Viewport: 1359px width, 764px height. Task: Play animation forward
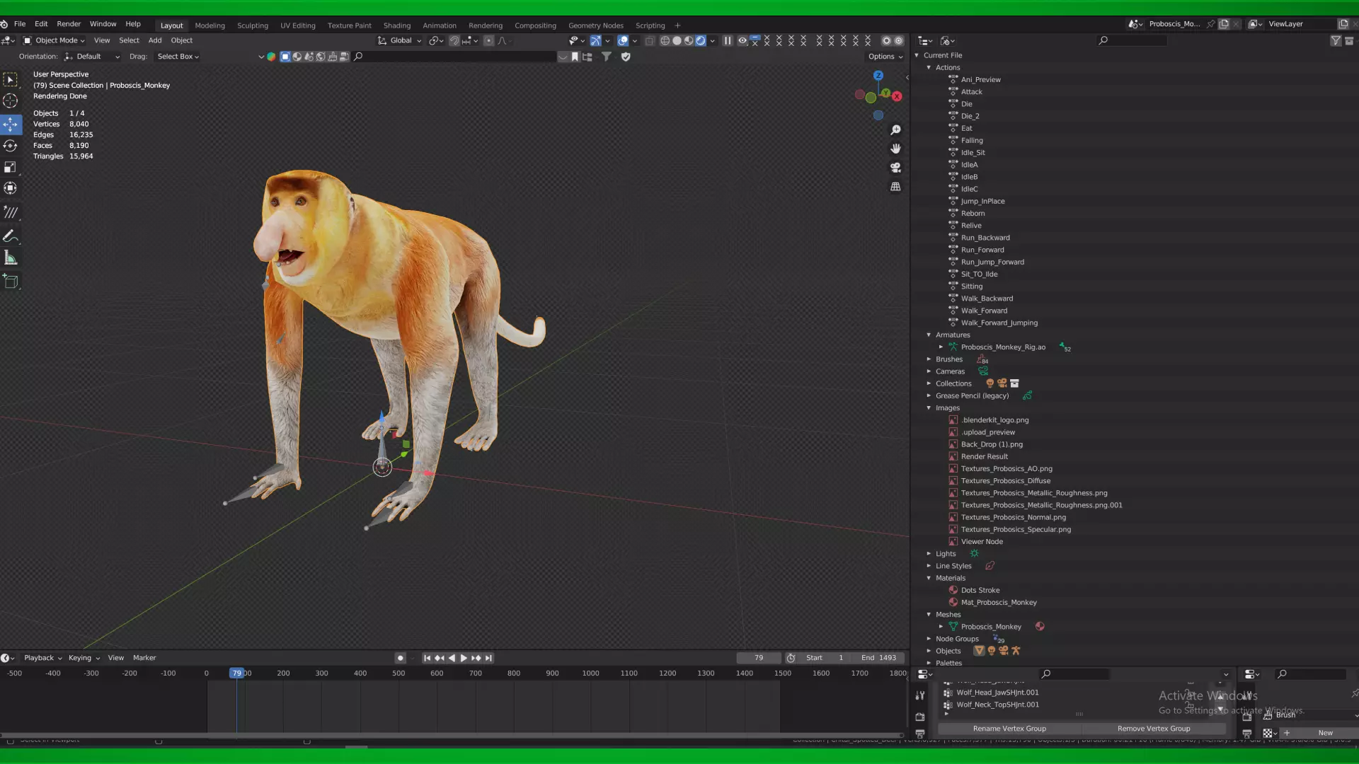[464, 658]
